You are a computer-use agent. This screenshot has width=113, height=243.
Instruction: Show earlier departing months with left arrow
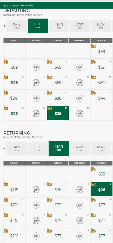click(x=4, y=26)
